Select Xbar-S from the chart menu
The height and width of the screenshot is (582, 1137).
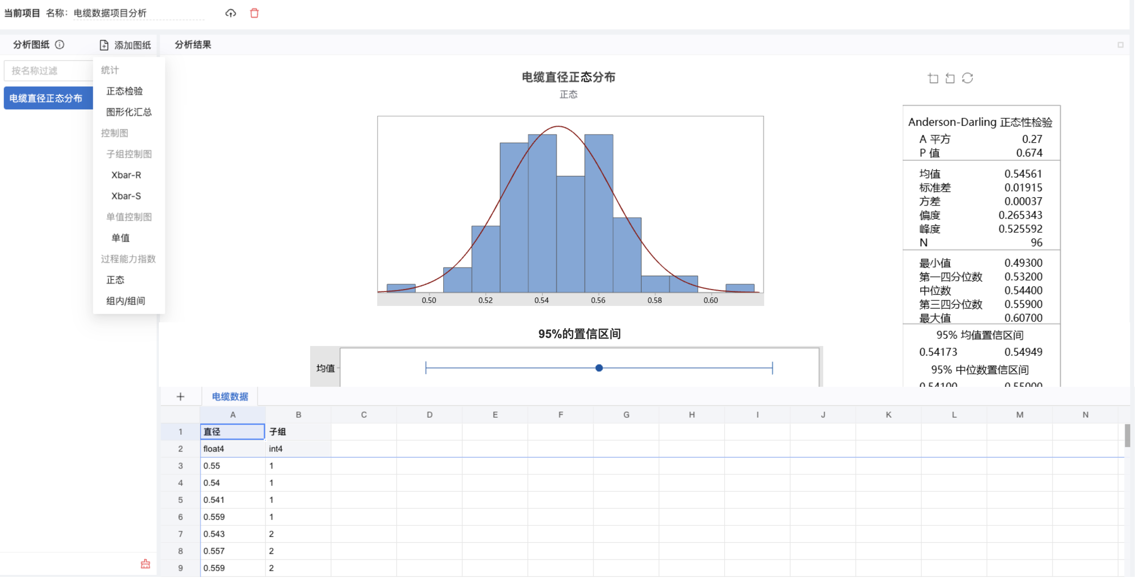pos(126,196)
